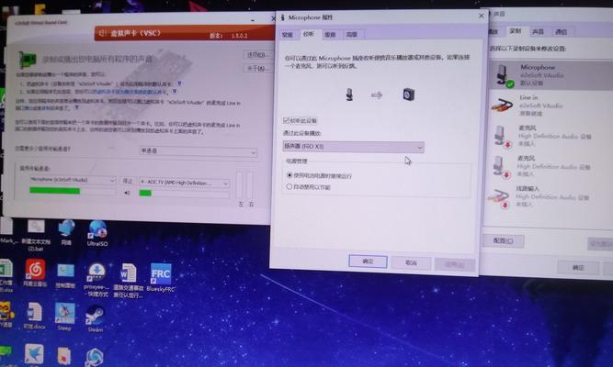Select 线路输入 High Definition Audio device
Image resolution: width=613 pixels, height=367 pixels.
pyautogui.click(x=551, y=196)
